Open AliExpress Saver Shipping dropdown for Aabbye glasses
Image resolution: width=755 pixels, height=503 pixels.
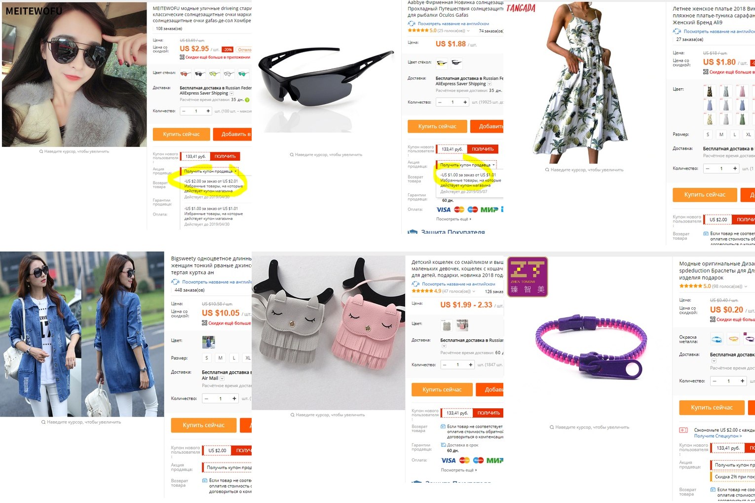pyautogui.click(x=489, y=84)
